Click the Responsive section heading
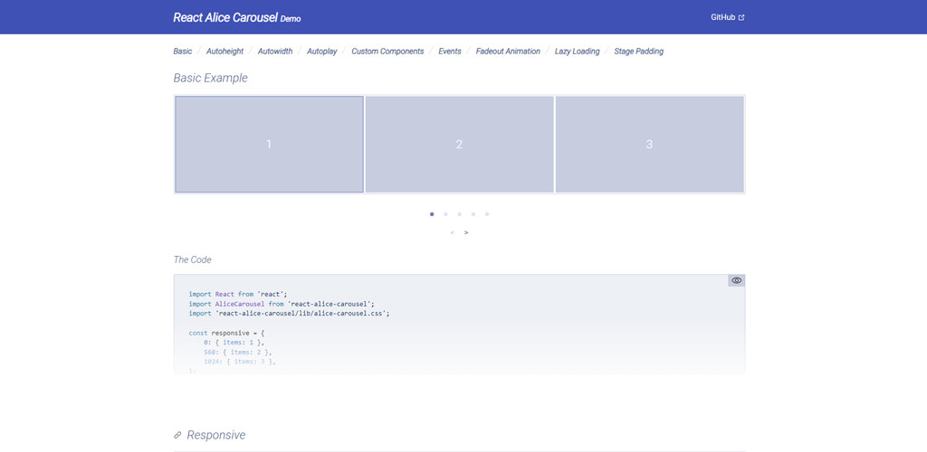The height and width of the screenshot is (452, 927). tap(215, 435)
